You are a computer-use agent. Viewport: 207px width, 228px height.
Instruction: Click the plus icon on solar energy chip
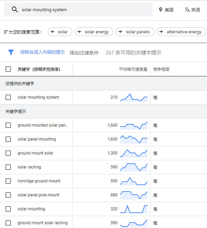(79, 32)
